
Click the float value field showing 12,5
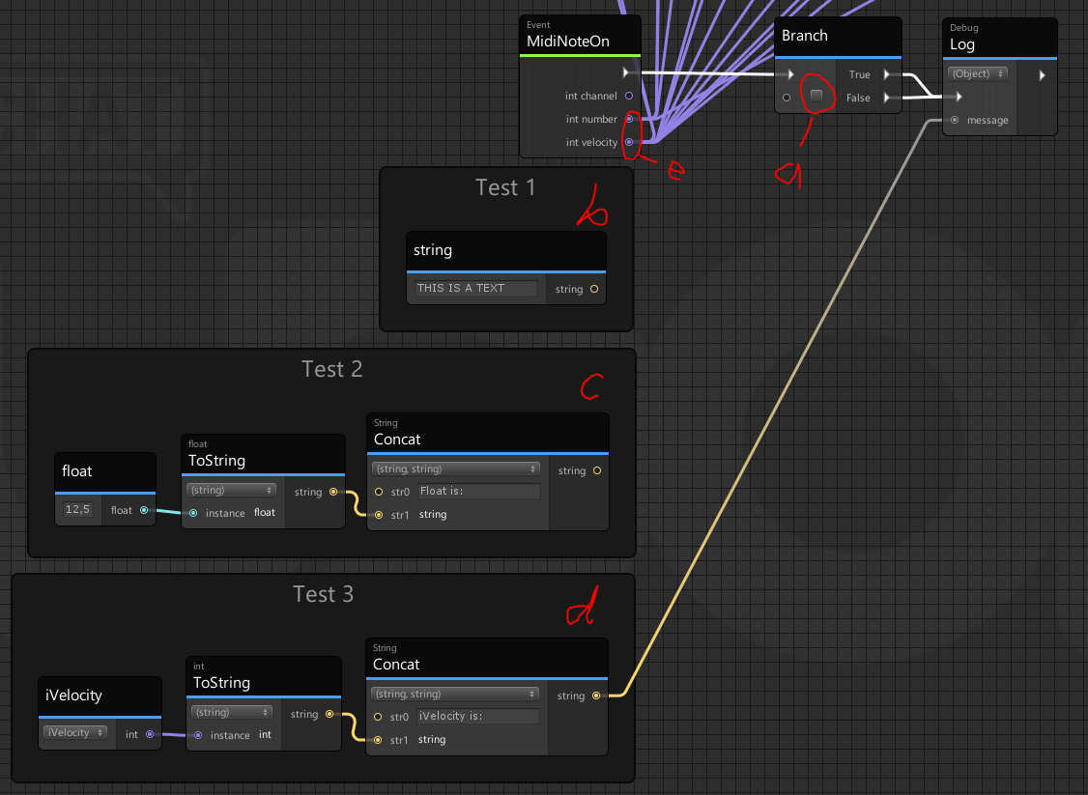point(78,509)
